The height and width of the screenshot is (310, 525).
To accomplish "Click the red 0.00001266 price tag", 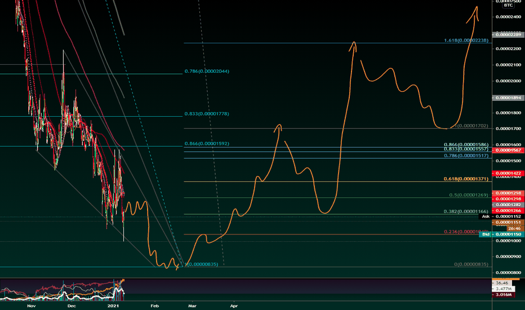I will click(508, 211).
